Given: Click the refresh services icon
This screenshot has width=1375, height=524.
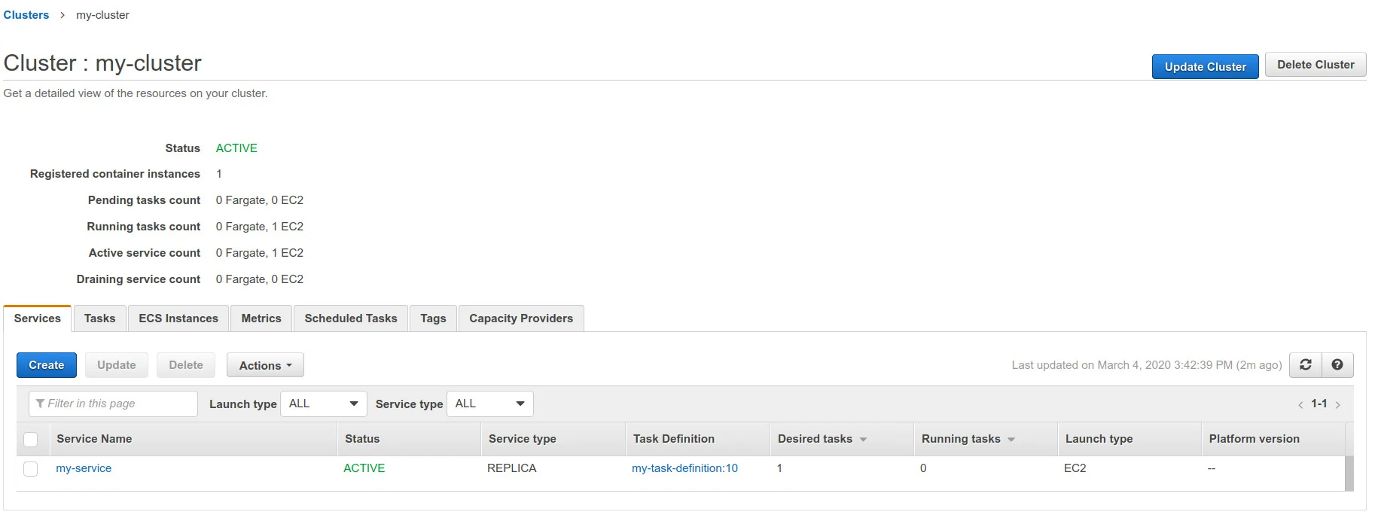Looking at the screenshot, I should pyautogui.click(x=1306, y=365).
